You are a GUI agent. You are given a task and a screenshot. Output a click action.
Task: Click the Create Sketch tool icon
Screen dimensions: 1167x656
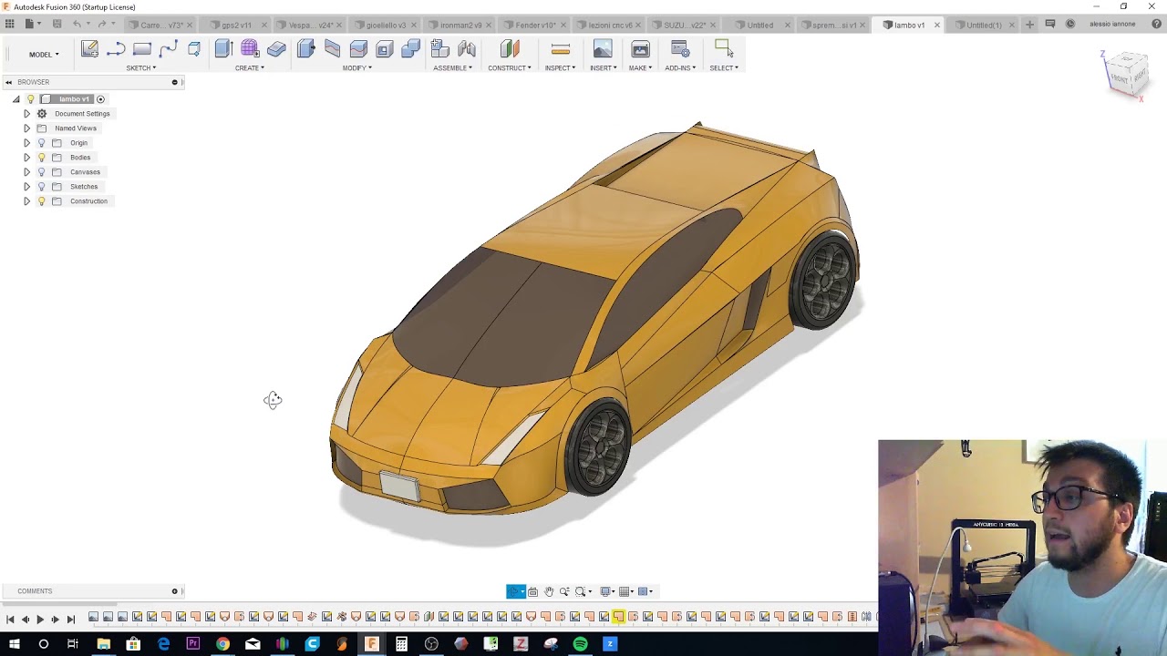pos(89,49)
